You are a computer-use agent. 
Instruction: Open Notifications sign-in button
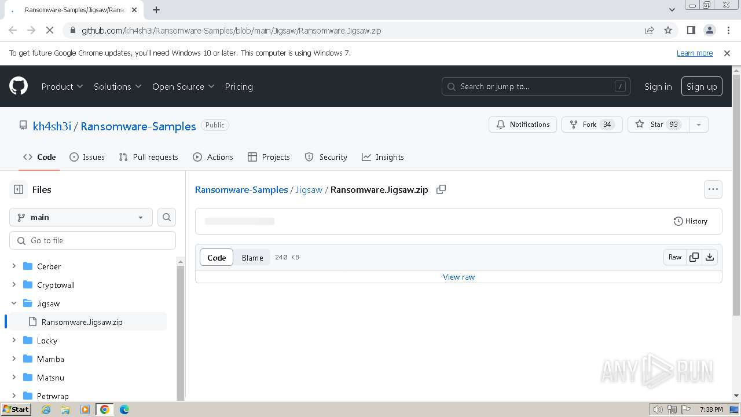tap(523, 125)
